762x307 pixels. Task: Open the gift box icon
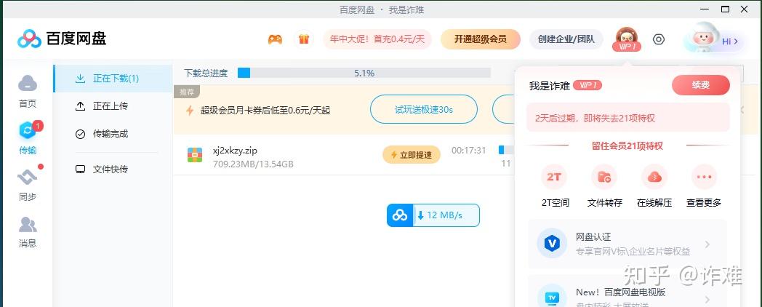coord(304,39)
